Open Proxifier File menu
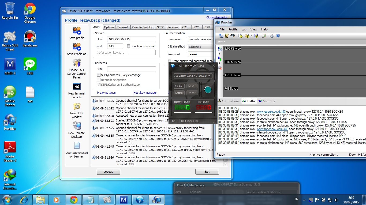The height and width of the screenshot is (205, 366). pos(222,29)
